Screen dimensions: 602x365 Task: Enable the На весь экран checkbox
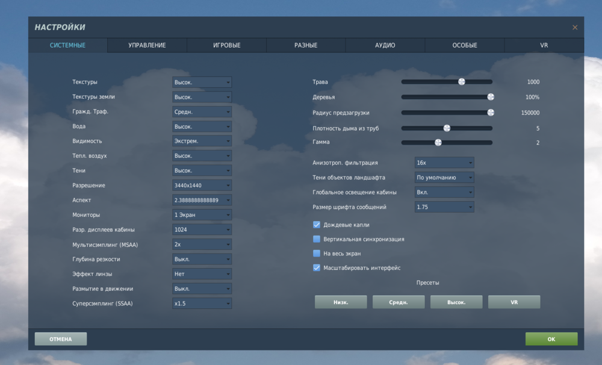[317, 254]
